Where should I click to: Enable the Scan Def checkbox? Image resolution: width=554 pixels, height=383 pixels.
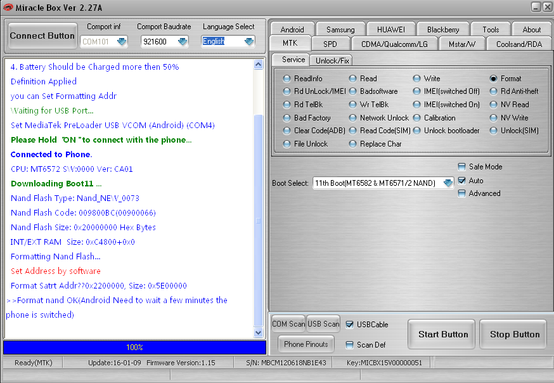(349, 345)
